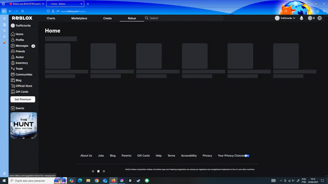Open the Events sidebar item

pyautogui.click(x=17, y=108)
